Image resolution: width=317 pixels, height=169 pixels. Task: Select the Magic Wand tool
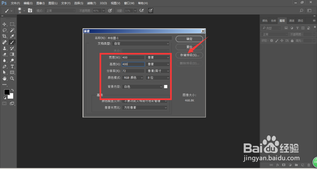point(12,30)
